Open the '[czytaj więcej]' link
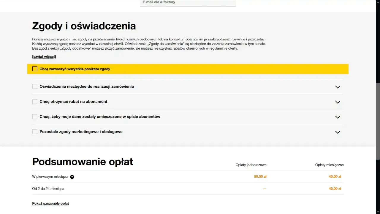This screenshot has height=214, width=380. click(44, 57)
